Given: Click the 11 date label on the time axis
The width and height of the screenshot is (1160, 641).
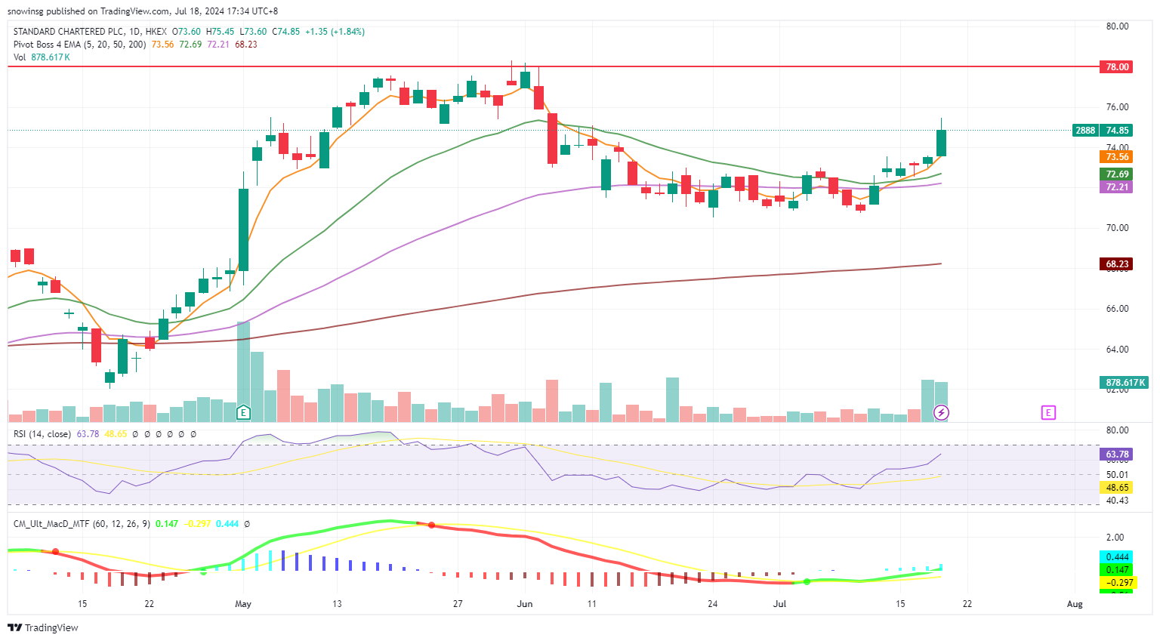Looking at the screenshot, I should (x=592, y=604).
